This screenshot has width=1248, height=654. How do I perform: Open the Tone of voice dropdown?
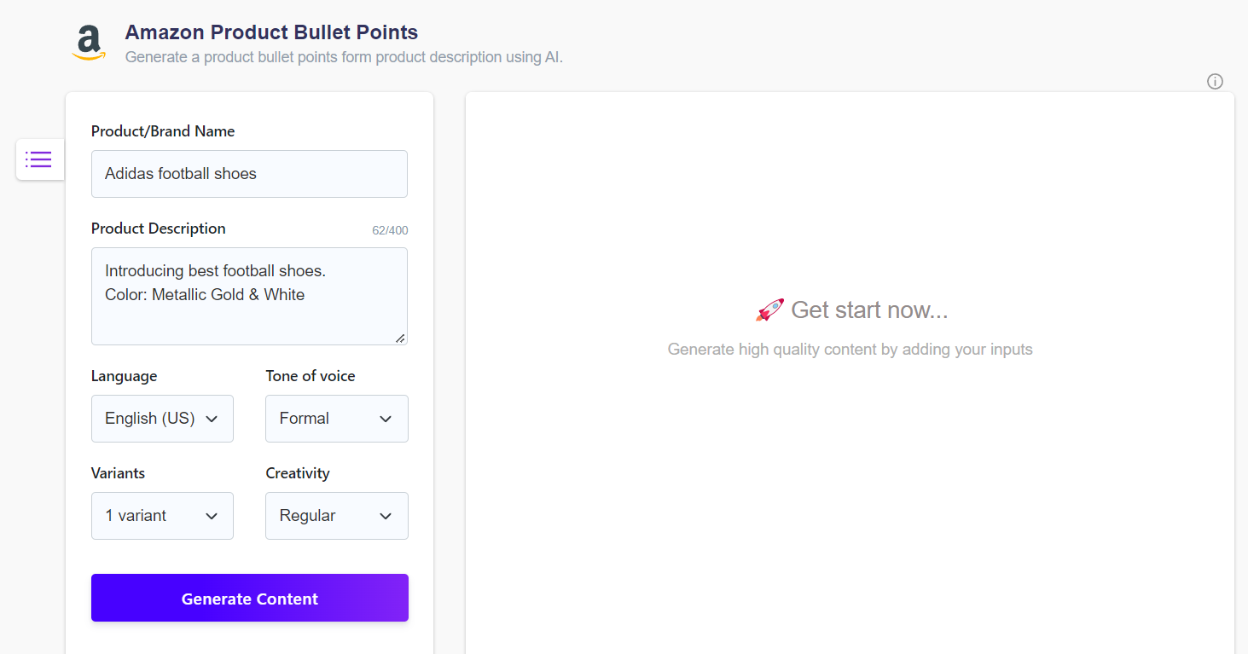point(336,419)
